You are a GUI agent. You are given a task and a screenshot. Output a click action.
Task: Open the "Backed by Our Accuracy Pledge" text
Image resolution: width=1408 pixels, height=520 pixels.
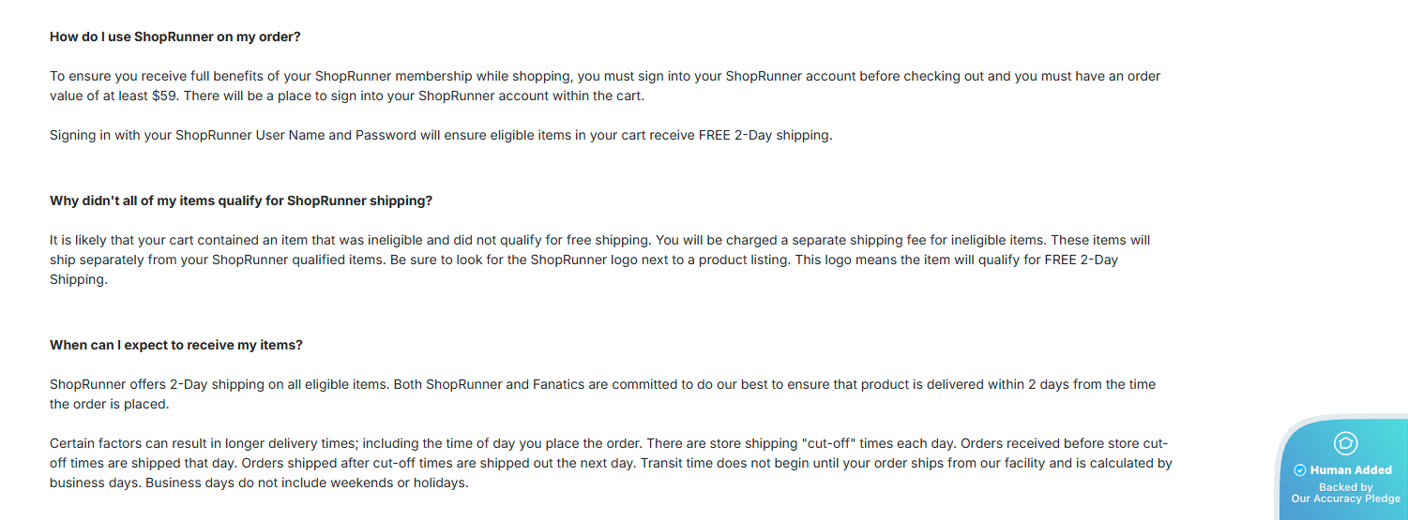pyautogui.click(x=1345, y=493)
